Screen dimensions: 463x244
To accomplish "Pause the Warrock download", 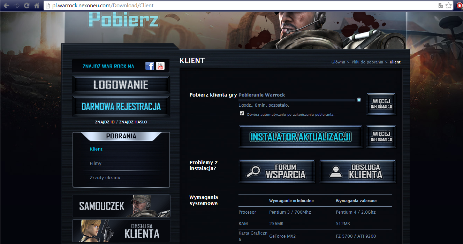I will pyautogui.click(x=359, y=100).
